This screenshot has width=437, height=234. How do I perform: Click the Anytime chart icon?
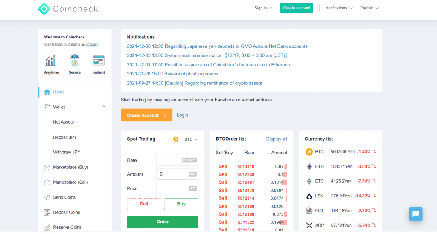point(51,61)
